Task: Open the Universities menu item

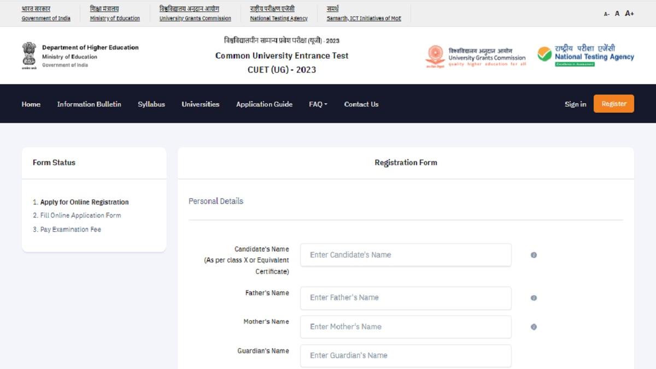Action: click(200, 104)
